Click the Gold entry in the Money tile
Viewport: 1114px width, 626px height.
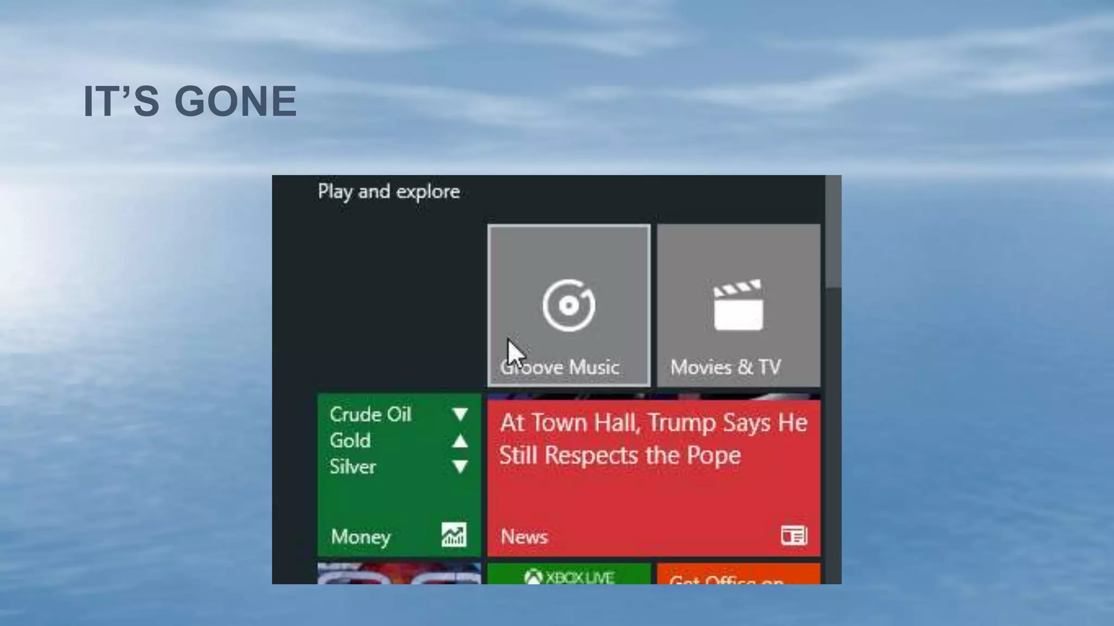click(x=350, y=441)
